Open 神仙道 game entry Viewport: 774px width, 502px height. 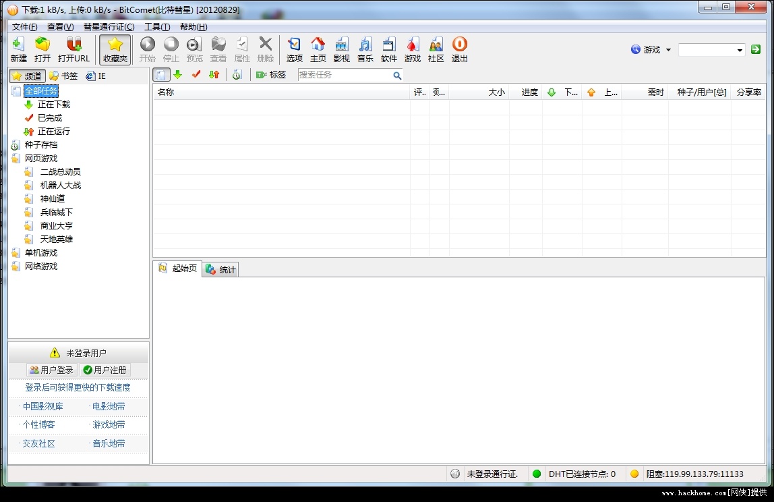point(53,198)
